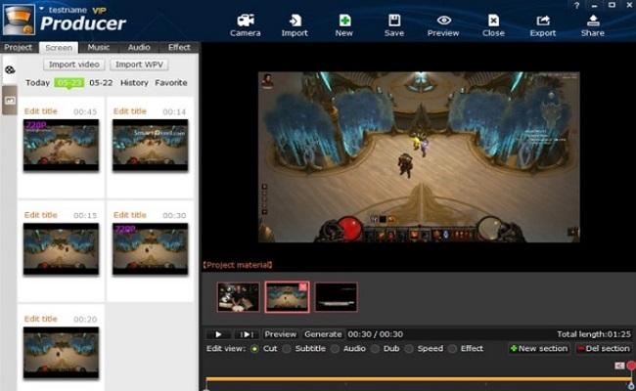Image resolution: width=636 pixels, height=391 pixels.
Task: Click the Close project icon in toolbar
Action: click(493, 21)
